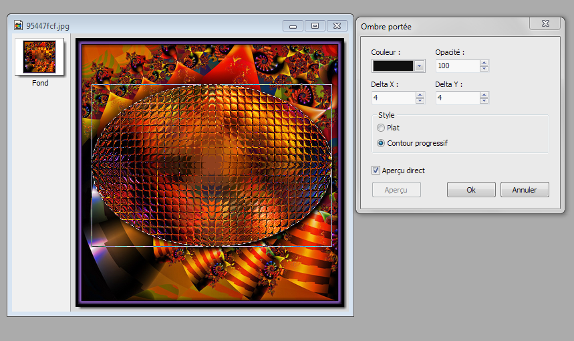Open the Couleur dropdown arrow
The width and height of the screenshot is (574, 341).
419,66
